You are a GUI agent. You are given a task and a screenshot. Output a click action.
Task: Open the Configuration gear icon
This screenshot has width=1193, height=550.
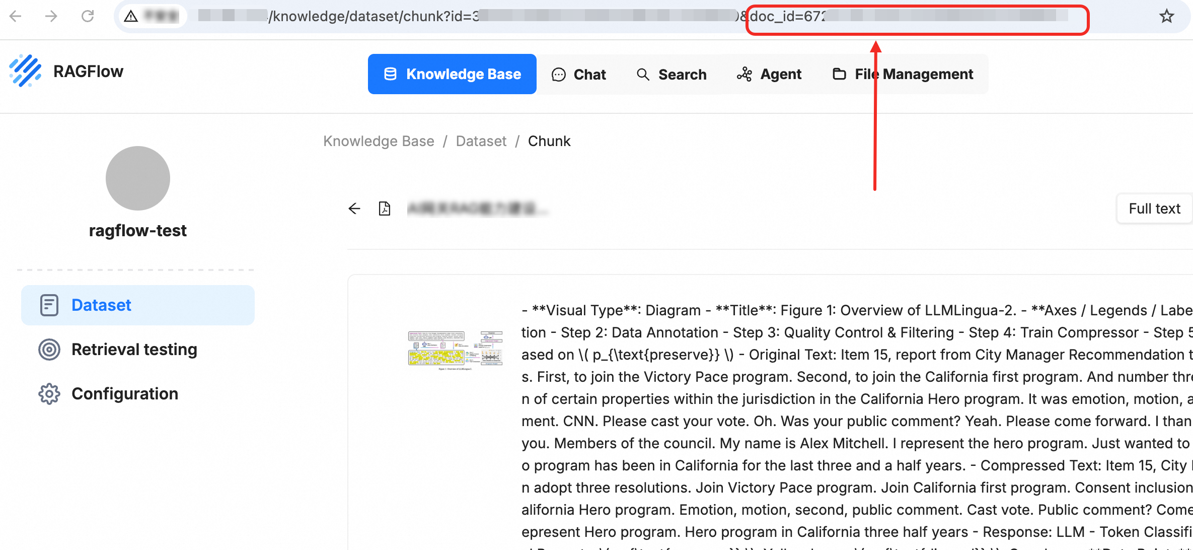click(49, 394)
